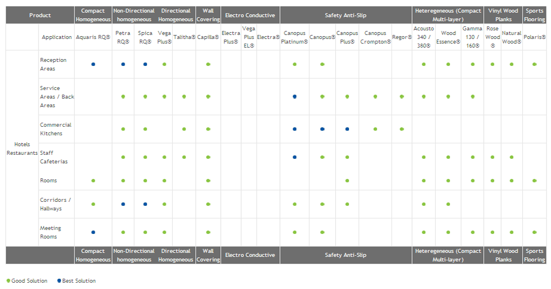Image resolution: width=551 pixels, height=289 pixels.
Task: Click the Wood Essence product label
Action: coord(448,37)
